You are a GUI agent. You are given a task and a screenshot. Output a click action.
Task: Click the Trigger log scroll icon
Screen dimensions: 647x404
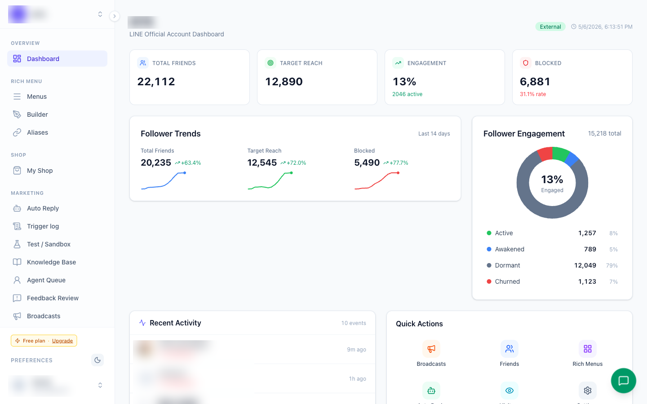point(17,226)
